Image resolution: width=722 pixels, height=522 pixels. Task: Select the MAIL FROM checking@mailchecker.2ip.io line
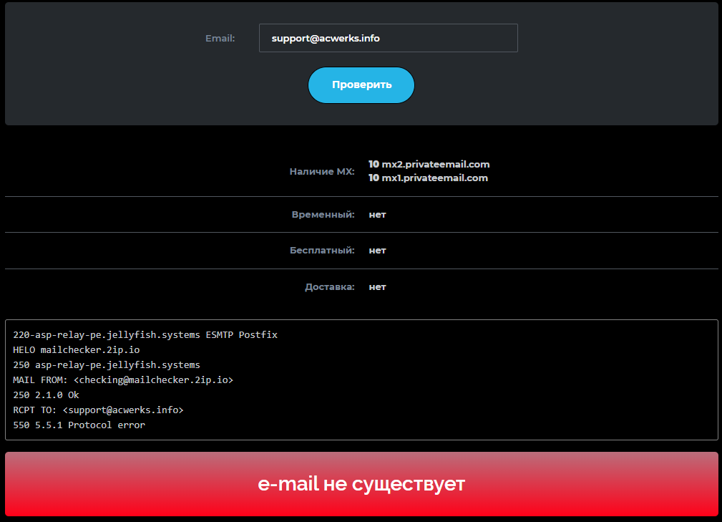(122, 380)
